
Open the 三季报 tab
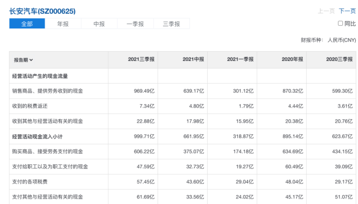171,24
